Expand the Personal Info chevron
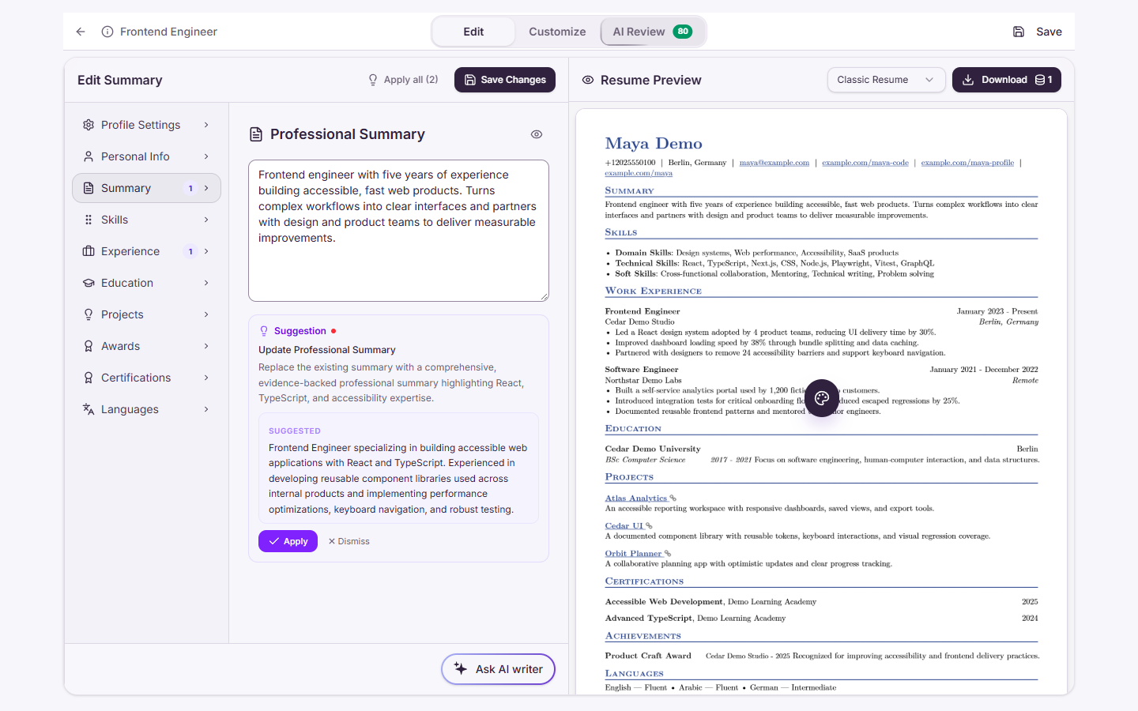This screenshot has height=711, width=1138. [206, 156]
